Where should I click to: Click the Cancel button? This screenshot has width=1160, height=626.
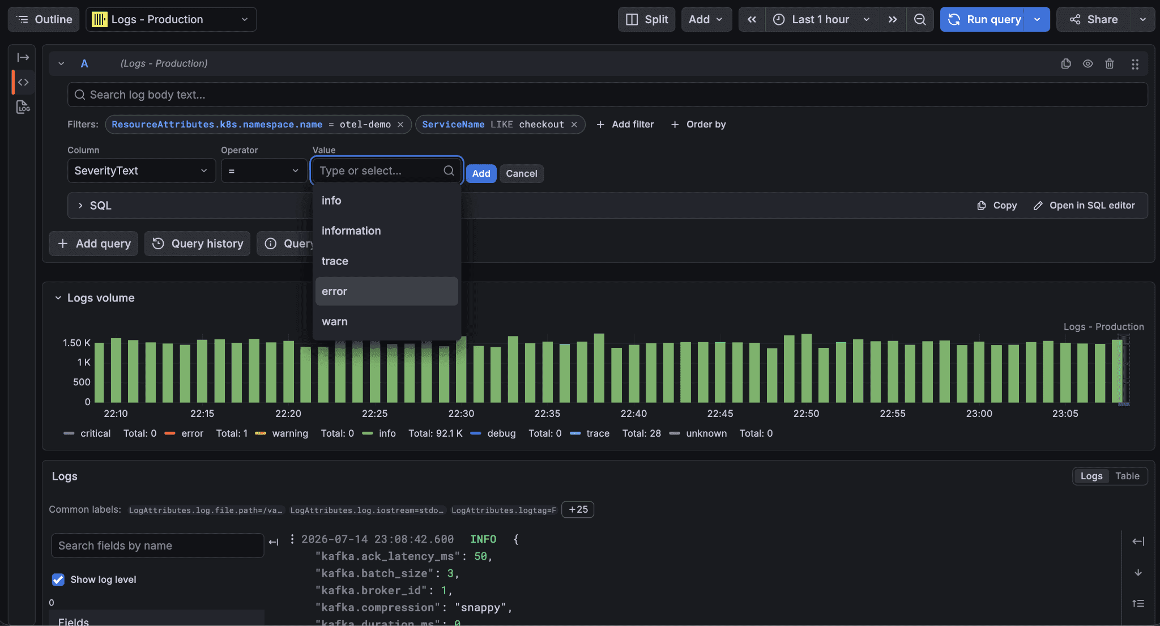click(521, 173)
